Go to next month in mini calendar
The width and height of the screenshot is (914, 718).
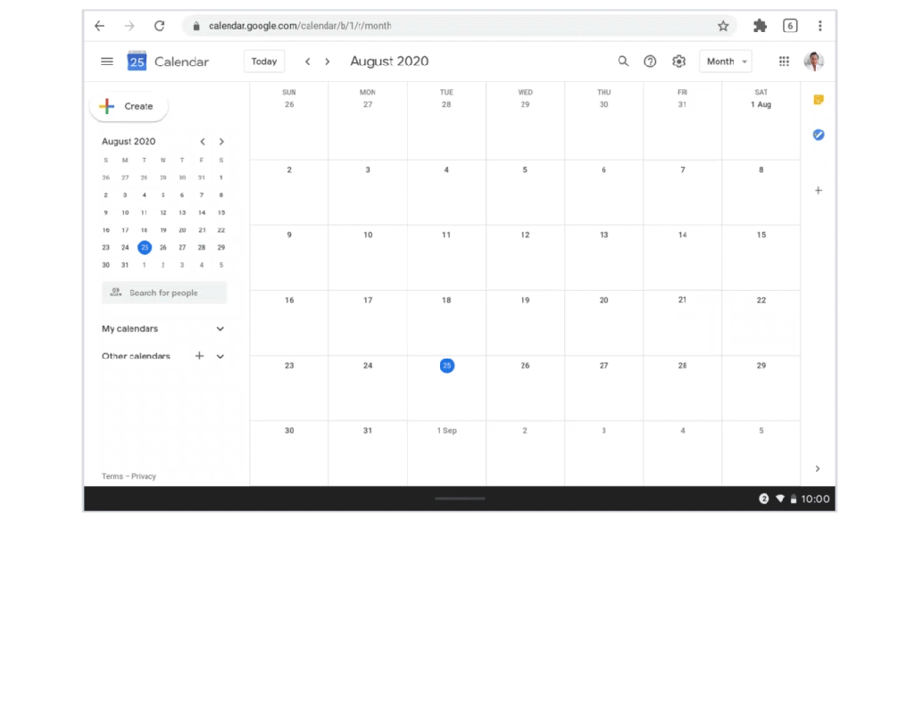(221, 142)
